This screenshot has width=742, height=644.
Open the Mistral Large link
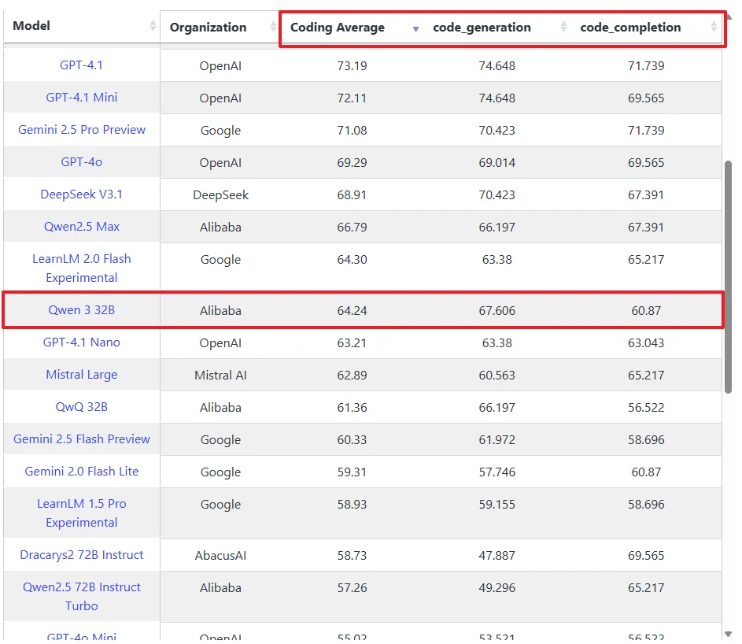[x=81, y=374]
